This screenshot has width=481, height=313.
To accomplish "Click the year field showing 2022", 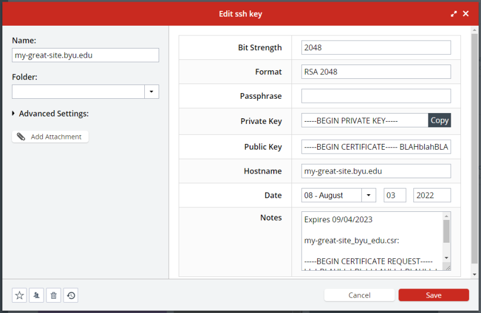I will click(x=432, y=195).
